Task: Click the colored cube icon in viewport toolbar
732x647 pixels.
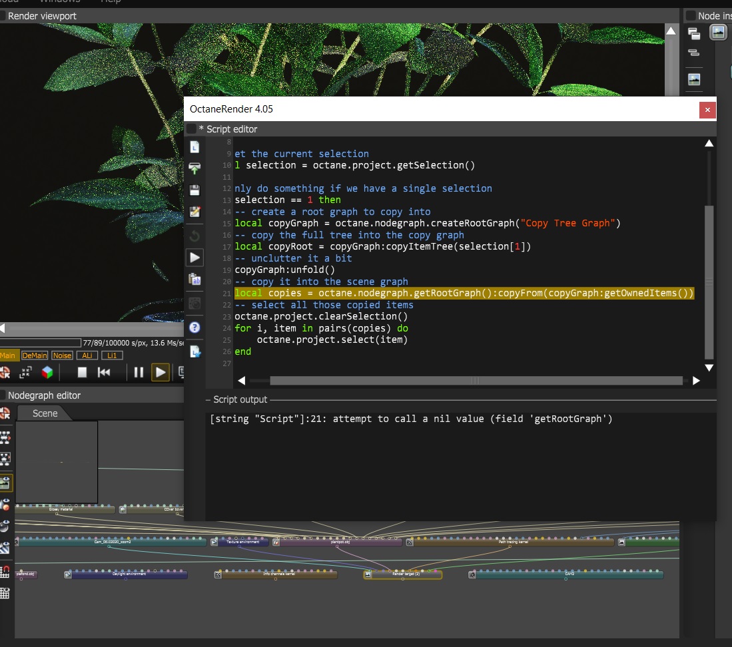Action: (x=47, y=372)
